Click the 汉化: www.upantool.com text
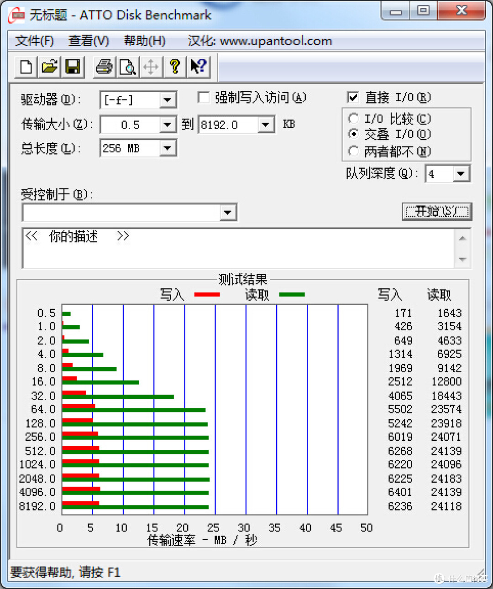The image size is (493, 589). (260, 41)
